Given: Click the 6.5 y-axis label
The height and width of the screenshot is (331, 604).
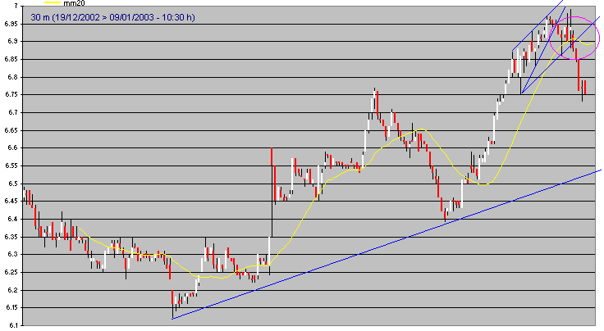Looking at the screenshot, I should [12, 184].
